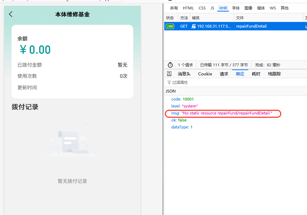307x215 pixels.
Task: Click the green 200 status badge
Action: click(170, 26)
